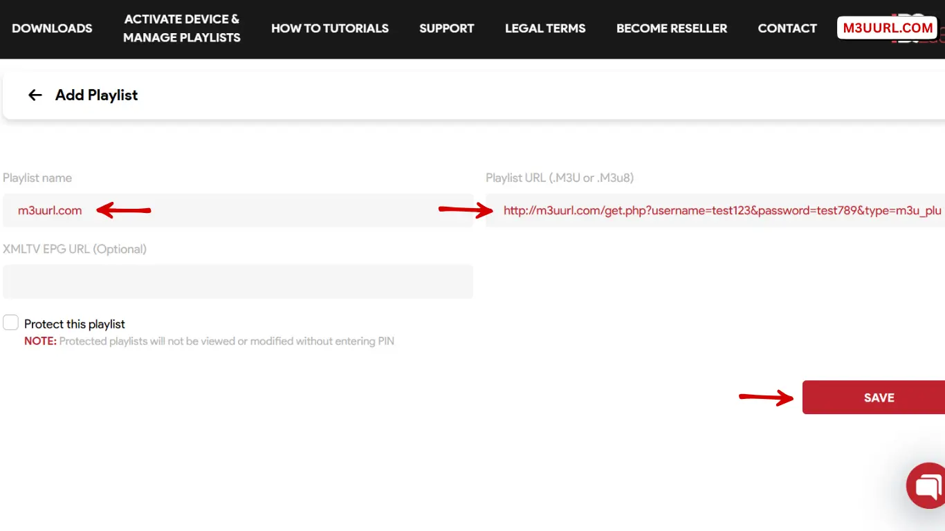Viewport: 945px width, 531px height.
Task: Click the M3UURL.COM logo in the header
Action: tap(887, 28)
